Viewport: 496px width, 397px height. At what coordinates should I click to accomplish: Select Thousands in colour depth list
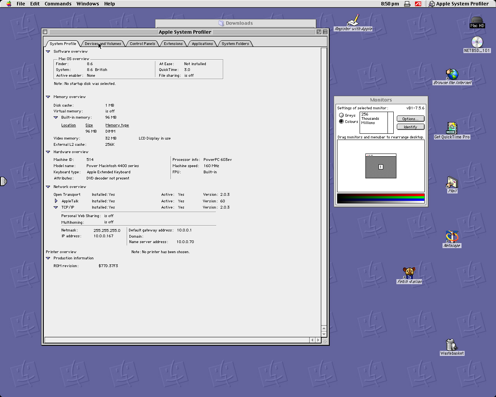coord(370,119)
